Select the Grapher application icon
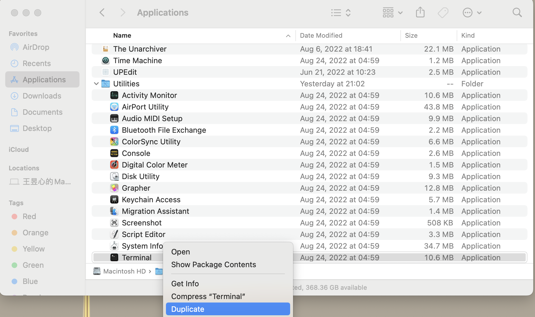This screenshot has width=535, height=317. point(114,188)
